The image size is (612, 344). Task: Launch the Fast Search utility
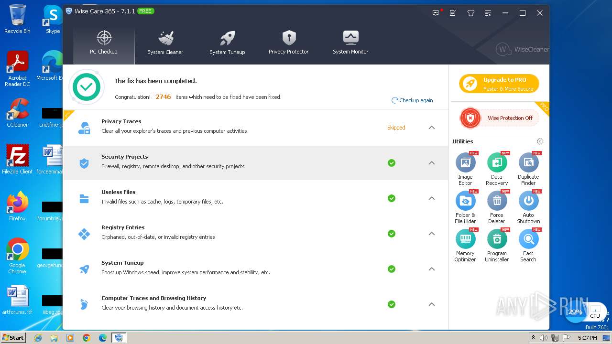528,246
